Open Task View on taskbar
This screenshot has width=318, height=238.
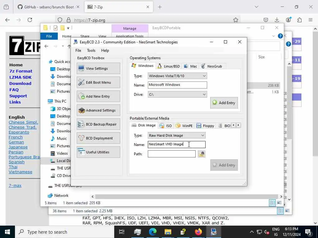click(122, 232)
